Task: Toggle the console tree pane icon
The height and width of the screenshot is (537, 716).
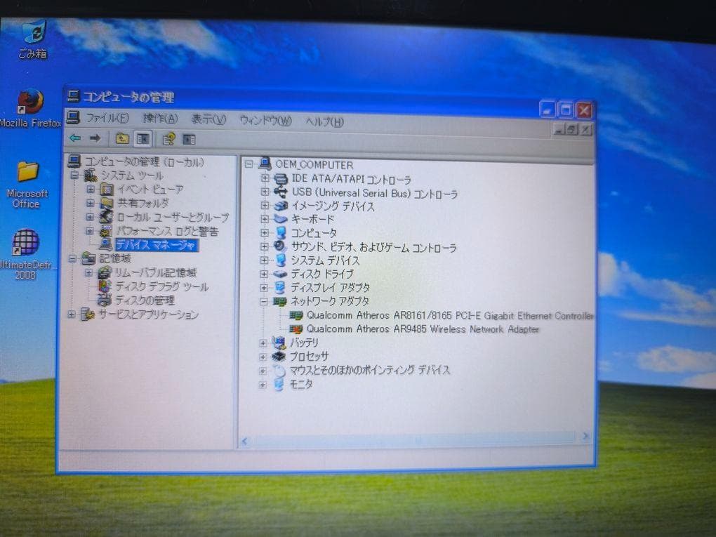Action: 142,138
